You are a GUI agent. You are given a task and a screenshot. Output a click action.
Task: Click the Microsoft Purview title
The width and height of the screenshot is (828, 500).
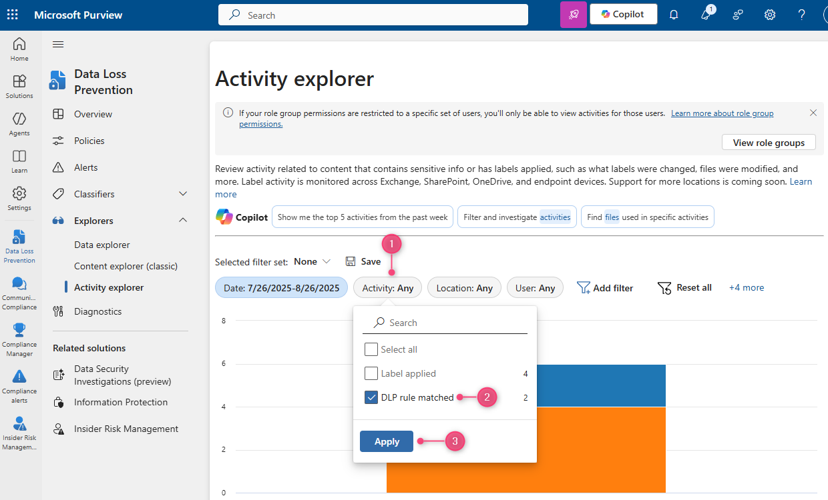(x=78, y=15)
